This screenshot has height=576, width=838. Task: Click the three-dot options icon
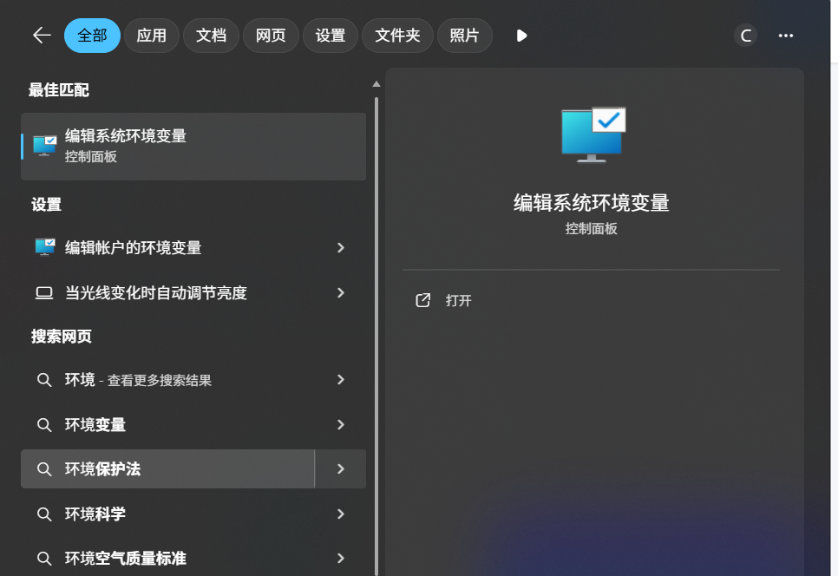(x=786, y=36)
